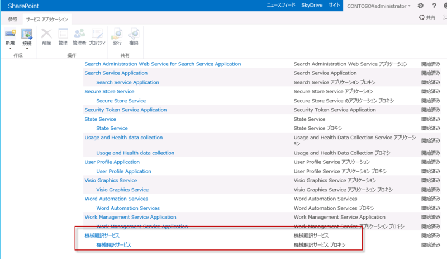
Task: Select type text 'Secure Store Service アプリケーション'
Action: [333, 91]
